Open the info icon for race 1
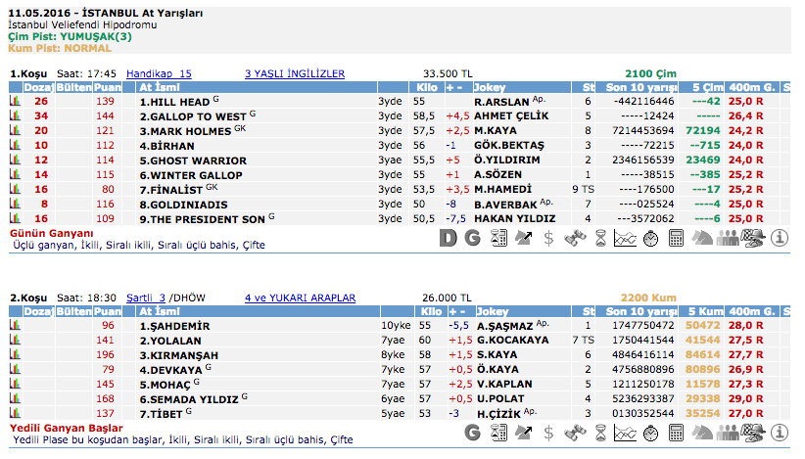Screen dimensions: 805x459 click(780, 237)
